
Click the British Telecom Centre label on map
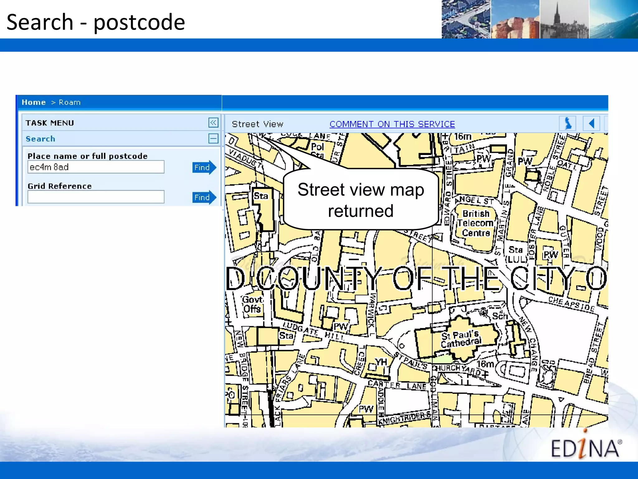[x=476, y=223]
